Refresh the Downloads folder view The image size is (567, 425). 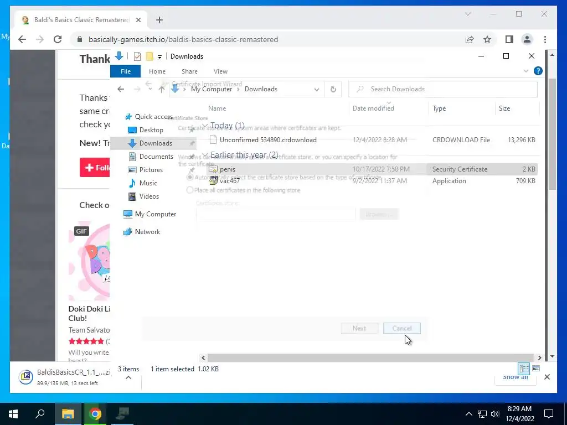click(333, 89)
